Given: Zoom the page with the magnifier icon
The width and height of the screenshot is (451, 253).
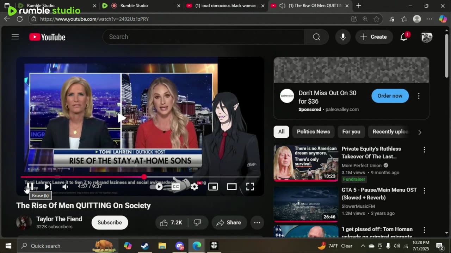Looking at the screenshot, I should [365, 19].
